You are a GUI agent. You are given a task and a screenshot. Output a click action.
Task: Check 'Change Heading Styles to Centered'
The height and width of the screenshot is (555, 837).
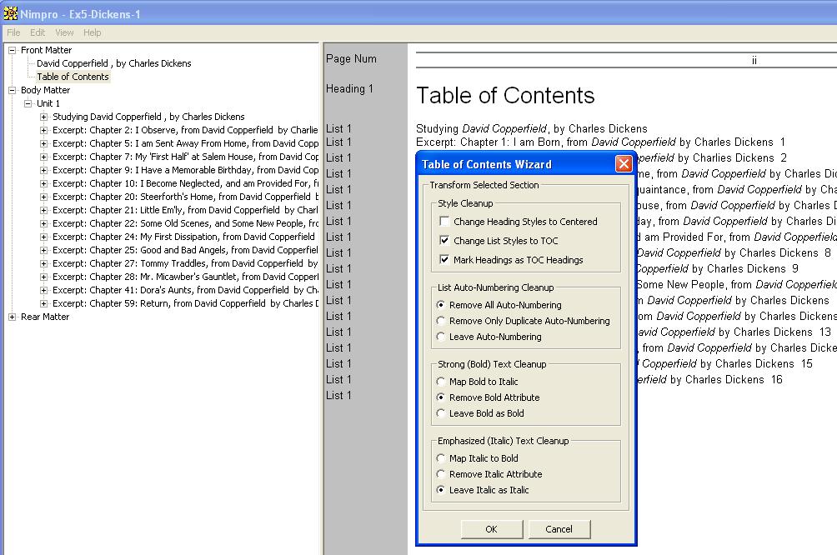click(444, 221)
